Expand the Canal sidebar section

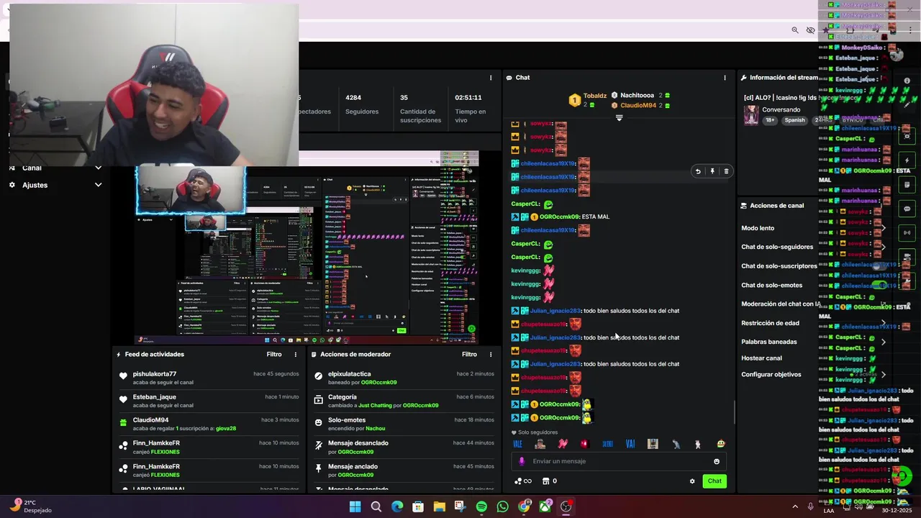98,168
